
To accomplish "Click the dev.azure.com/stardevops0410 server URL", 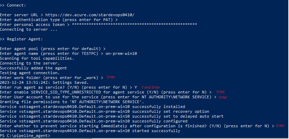I will (x=90, y=15).
